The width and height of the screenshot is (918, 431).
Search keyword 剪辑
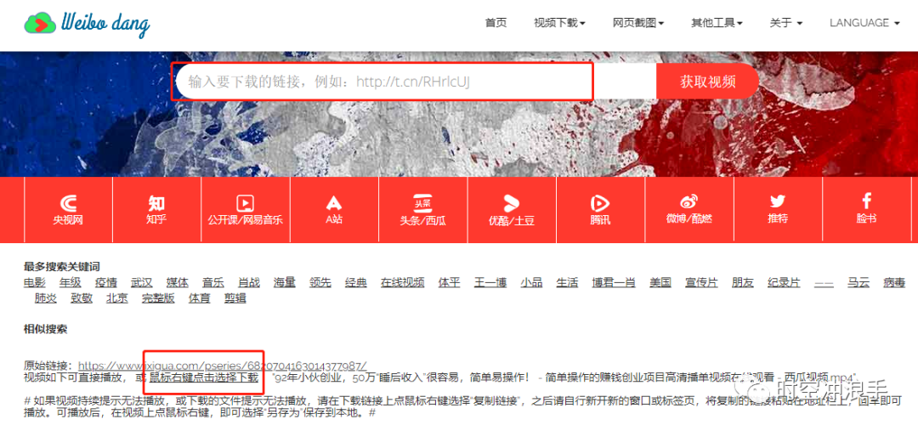point(235,298)
